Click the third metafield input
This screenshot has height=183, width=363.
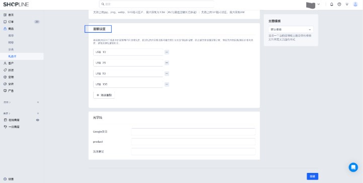point(193,152)
